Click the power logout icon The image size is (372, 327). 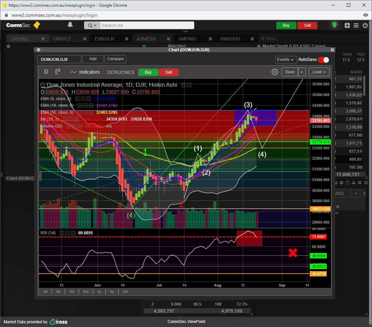365,25
